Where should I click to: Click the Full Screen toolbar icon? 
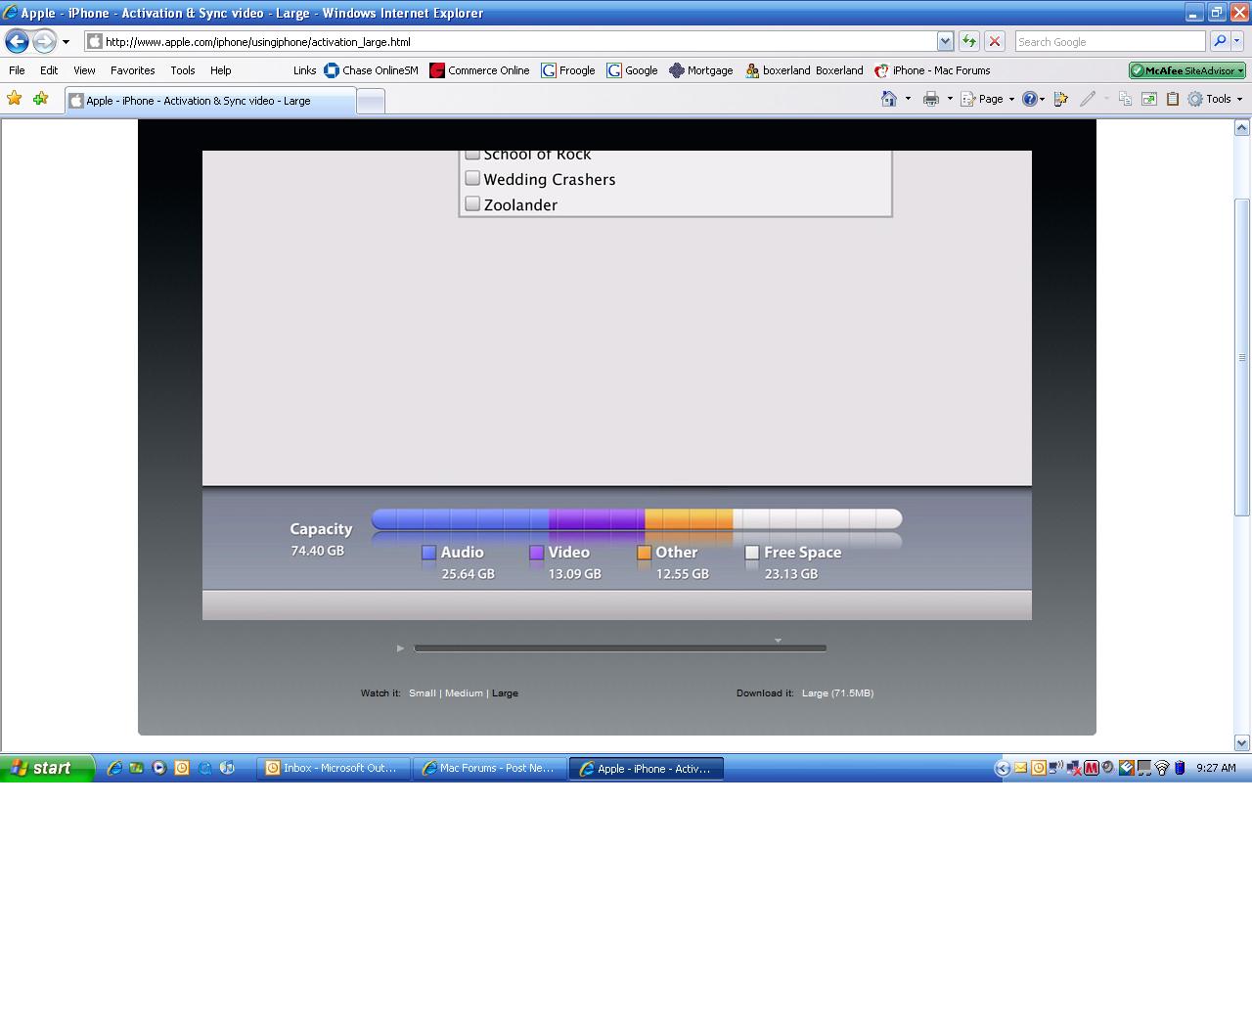pyautogui.click(x=1149, y=99)
